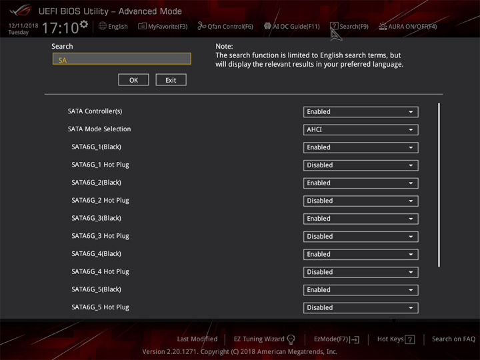The image size is (480, 360).
Task: Open SATA6G_4(Black) dropdown
Action: (361, 254)
